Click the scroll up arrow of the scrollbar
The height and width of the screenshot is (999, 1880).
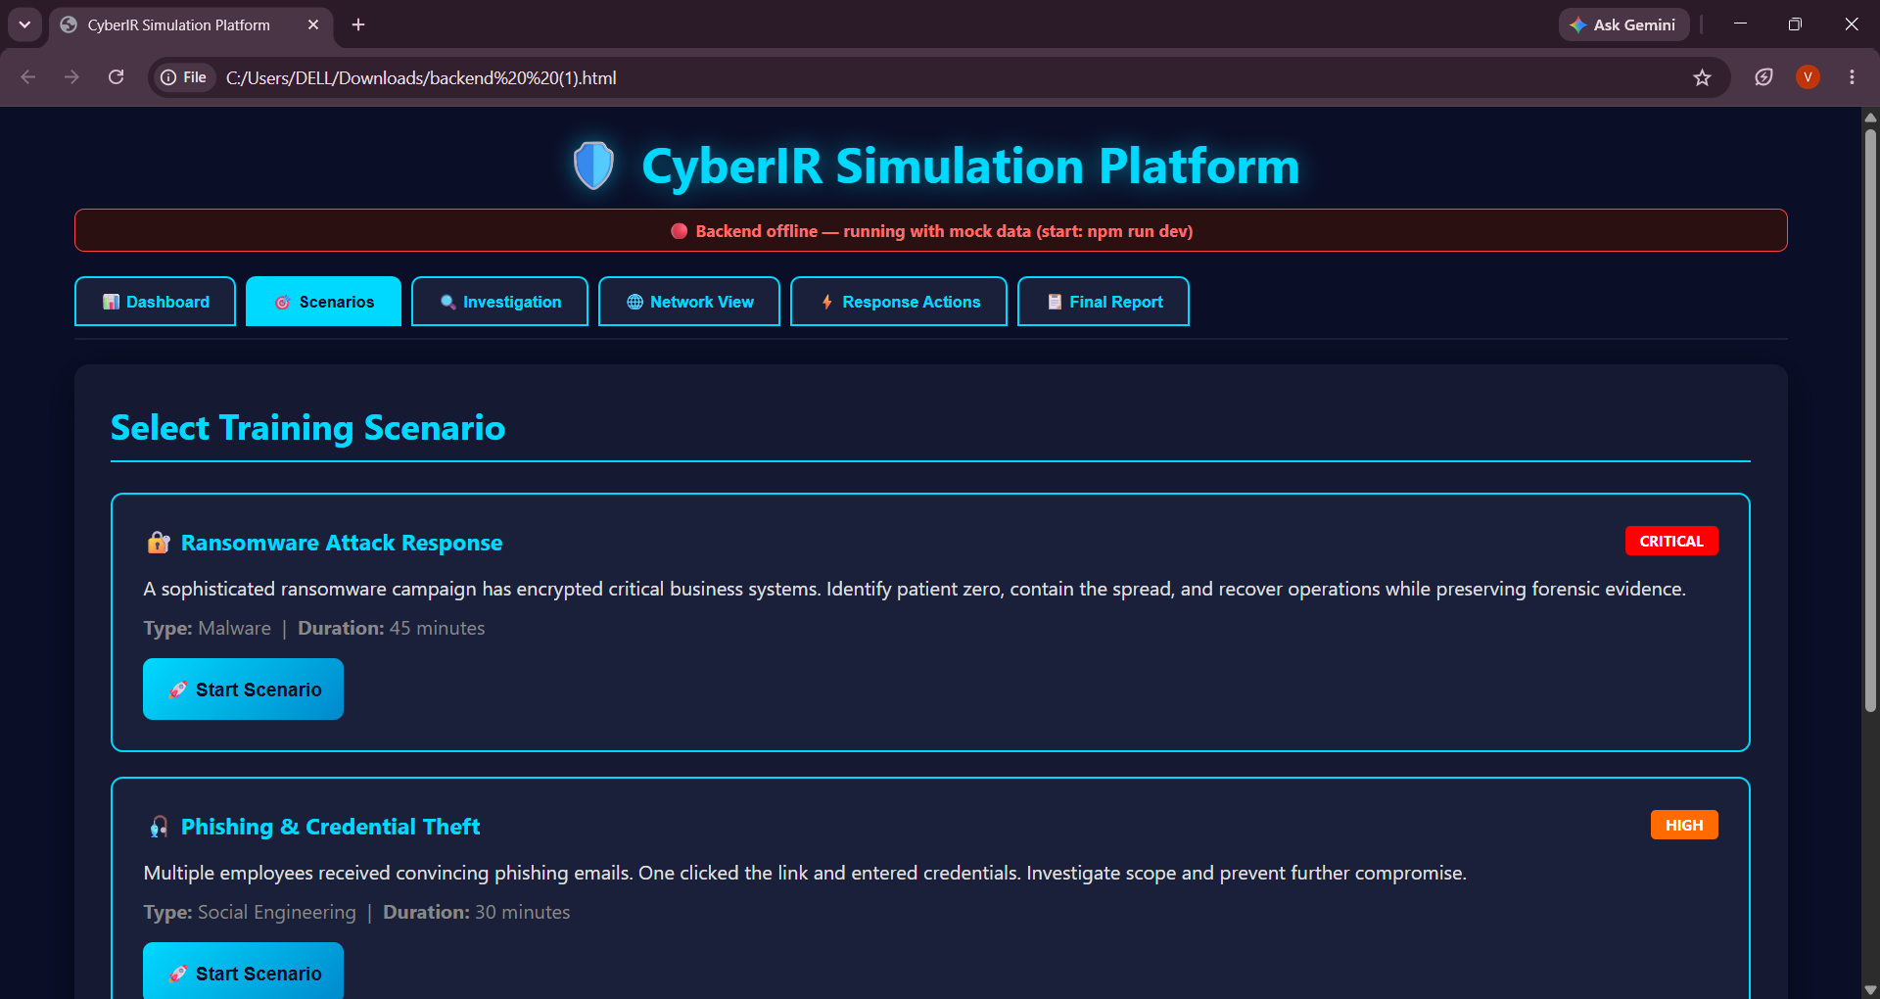(1870, 117)
